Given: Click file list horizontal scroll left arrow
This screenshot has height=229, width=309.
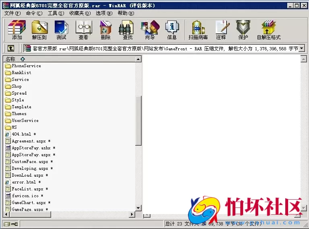Looking at the screenshot, I should tap(6, 214).
